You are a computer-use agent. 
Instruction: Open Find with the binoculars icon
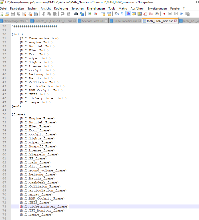click(x=76, y=14)
